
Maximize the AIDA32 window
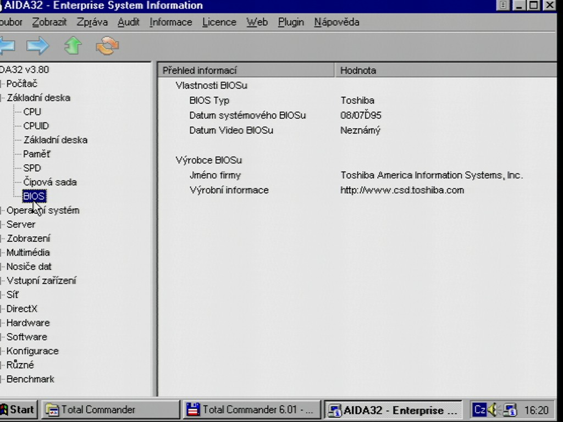533,5
